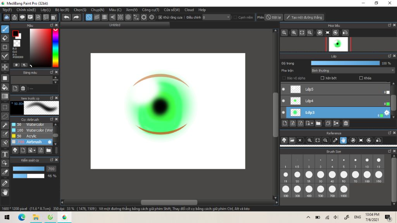Select the Hand tool
397x223 pixels.
(x=5, y=192)
